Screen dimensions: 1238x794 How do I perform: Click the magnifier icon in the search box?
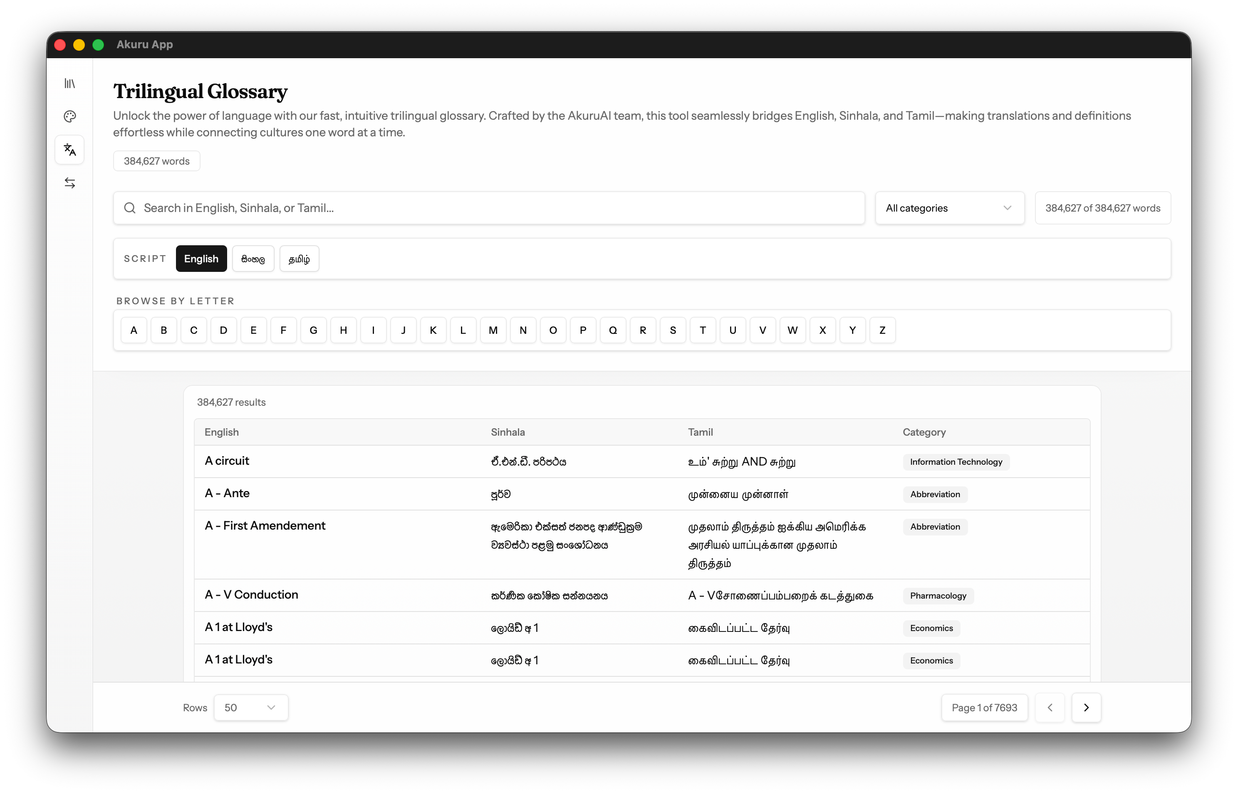pos(129,208)
